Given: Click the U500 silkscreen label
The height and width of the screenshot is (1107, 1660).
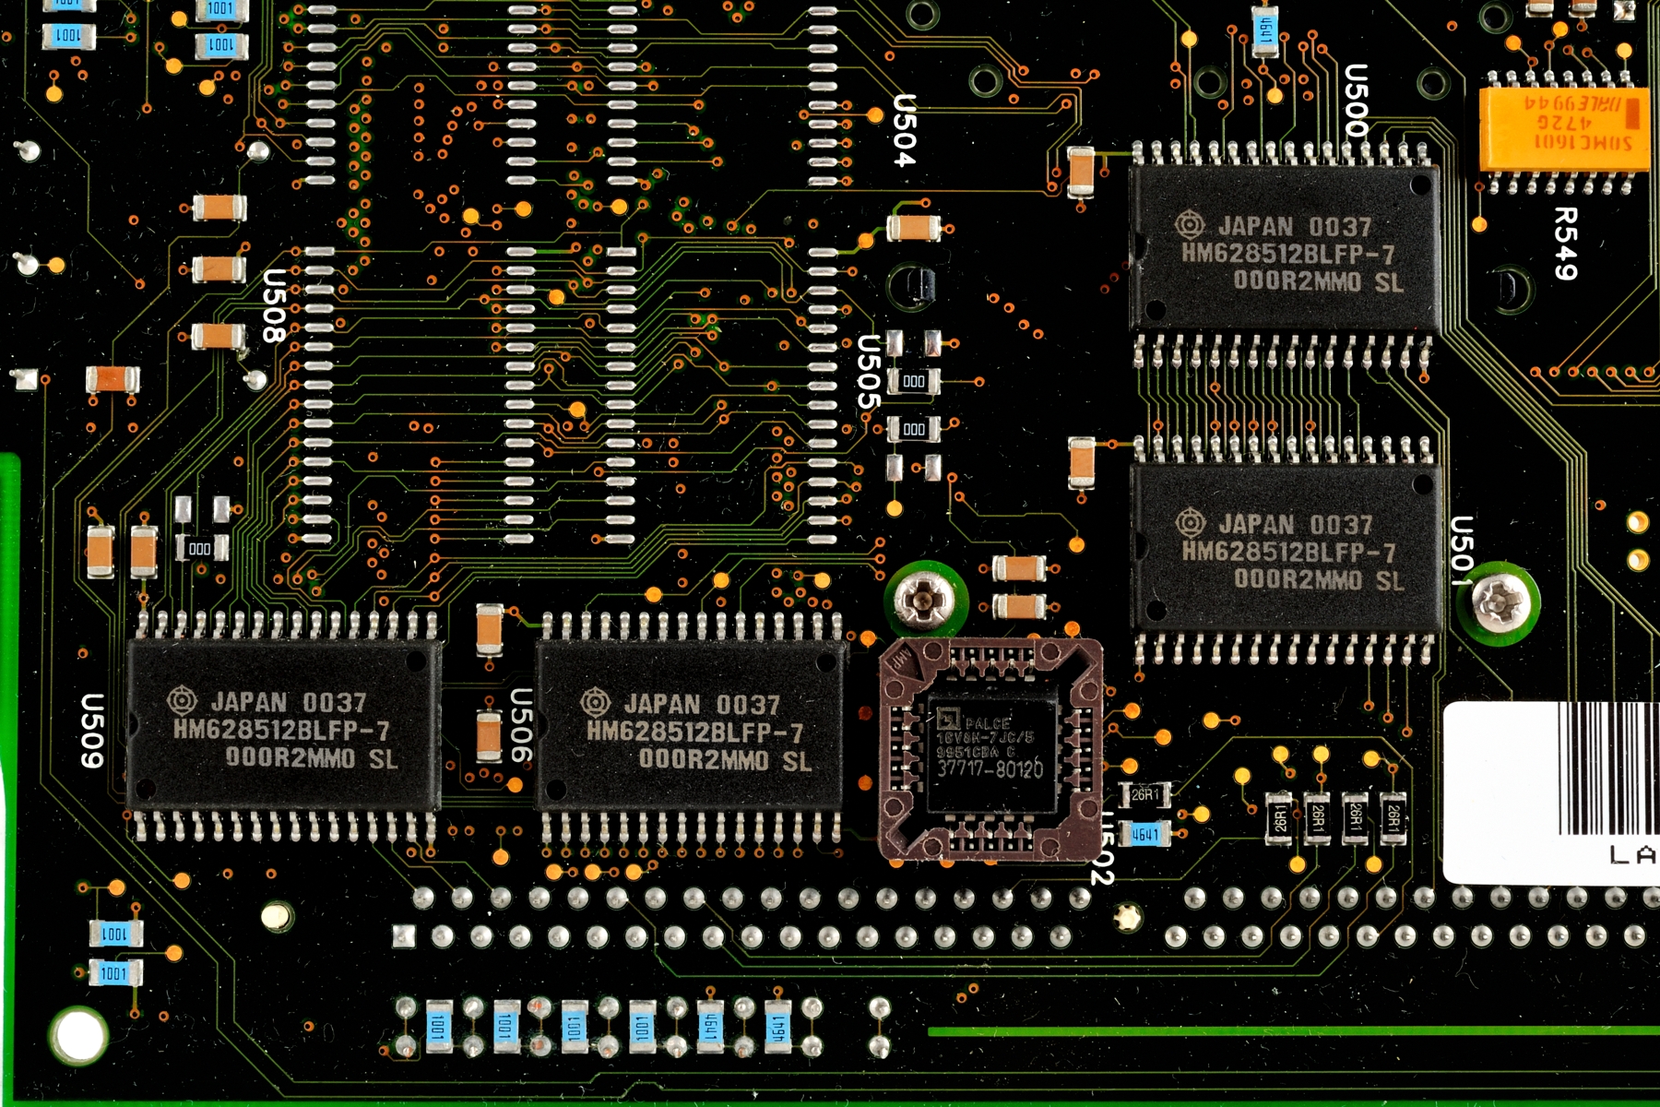Looking at the screenshot, I should (1356, 101).
